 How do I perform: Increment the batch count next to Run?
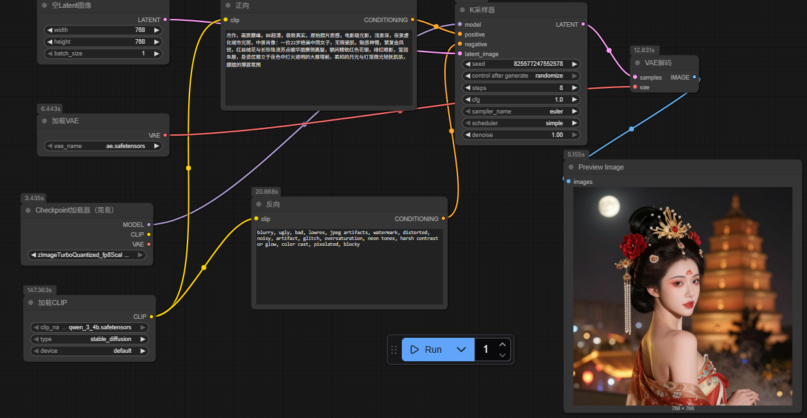tap(502, 344)
